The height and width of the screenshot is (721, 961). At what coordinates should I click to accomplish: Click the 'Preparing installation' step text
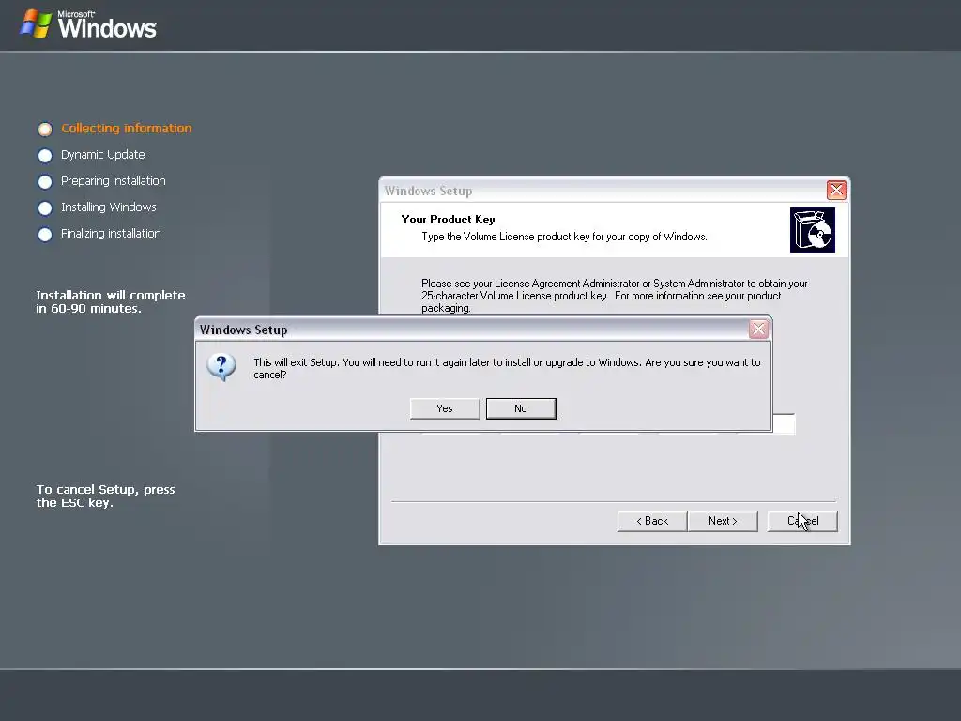(x=114, y=181)
